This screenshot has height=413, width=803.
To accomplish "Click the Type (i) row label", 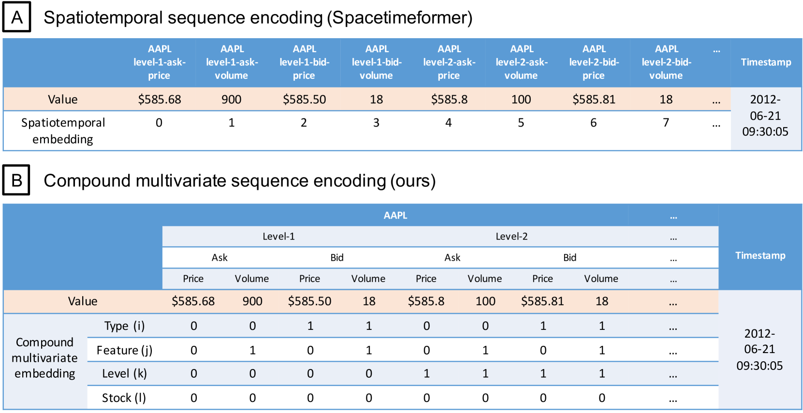I will (124, 326).
